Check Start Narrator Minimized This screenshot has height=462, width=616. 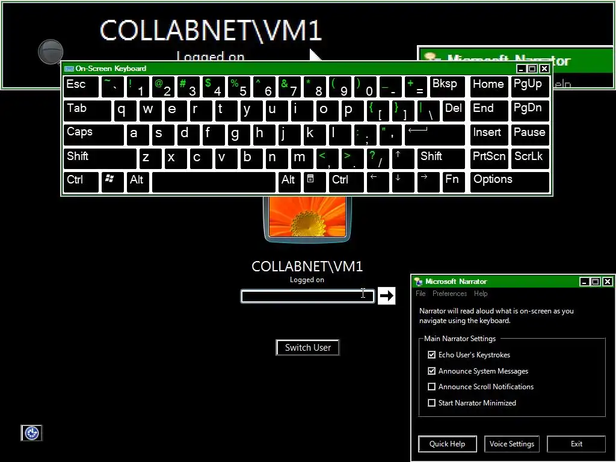(x=431, y=402)
